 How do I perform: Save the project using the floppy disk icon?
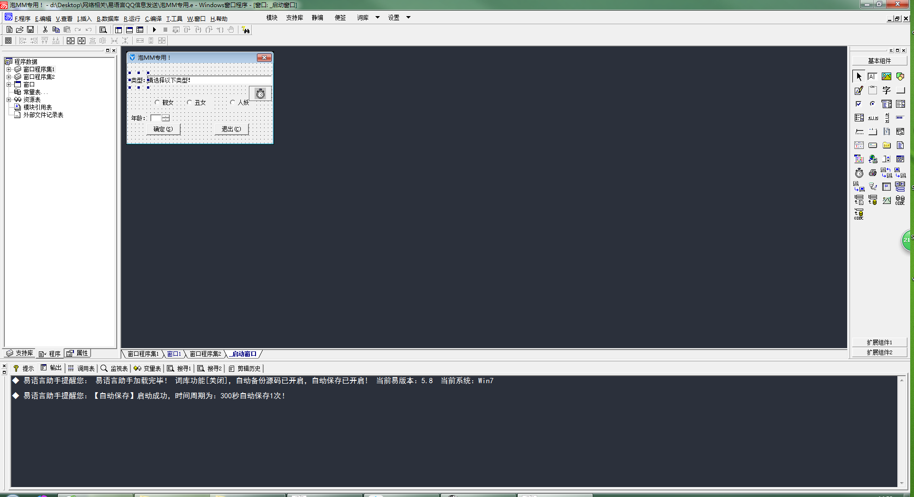(30, 29)
